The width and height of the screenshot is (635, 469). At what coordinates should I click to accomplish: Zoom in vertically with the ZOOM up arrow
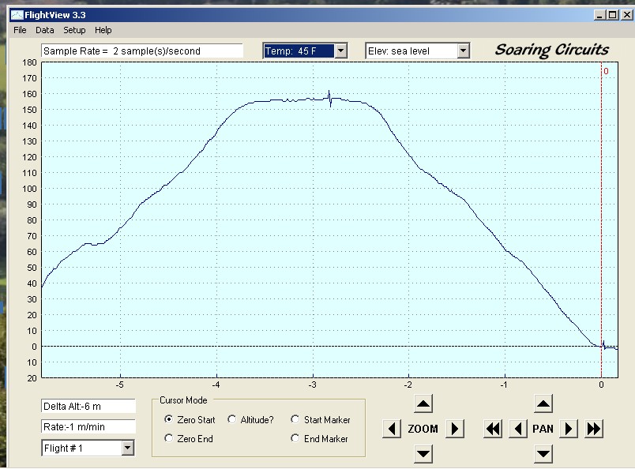[x=423, y=403]
